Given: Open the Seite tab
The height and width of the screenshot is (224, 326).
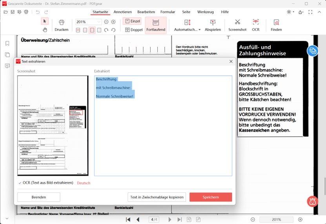Looking at the screenshot, I should pyautogui.click(x=186, y=12).
